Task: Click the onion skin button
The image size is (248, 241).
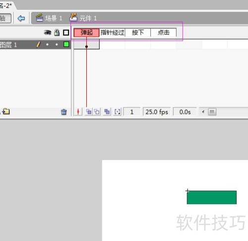Action: (x=89, y=112)
